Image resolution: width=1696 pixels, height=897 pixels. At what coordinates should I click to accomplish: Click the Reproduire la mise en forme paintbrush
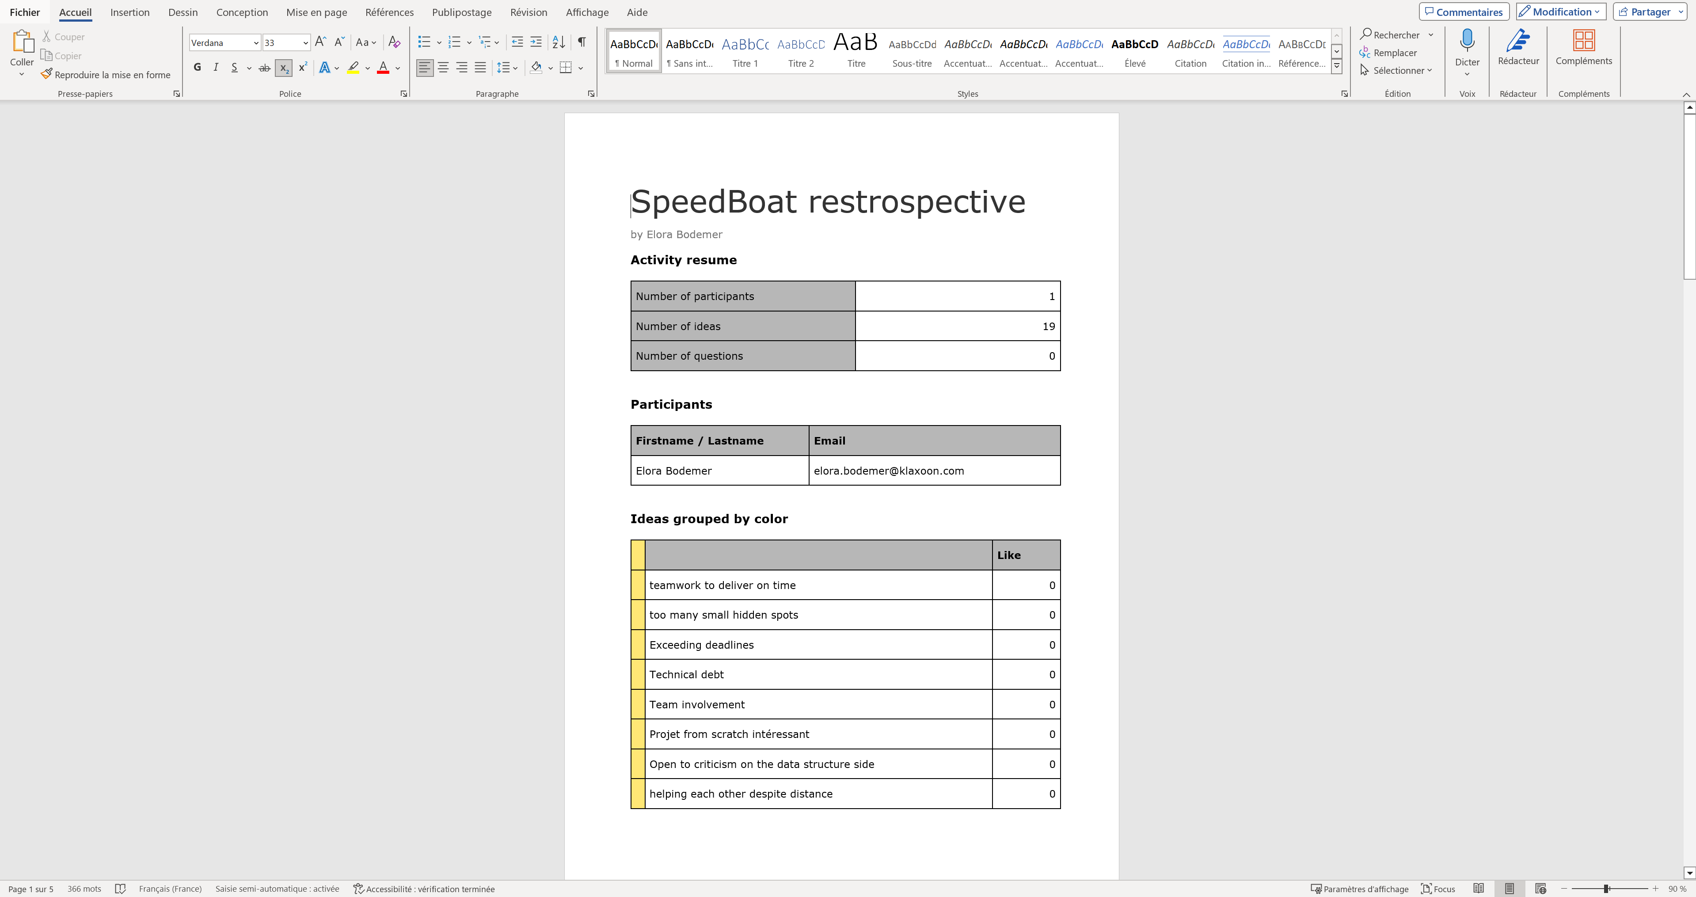(x=46, y=74)
